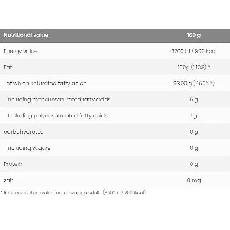230x230 pixels.
Task: Select the carbohydrates 0 g value
Action: pos(194,132)
